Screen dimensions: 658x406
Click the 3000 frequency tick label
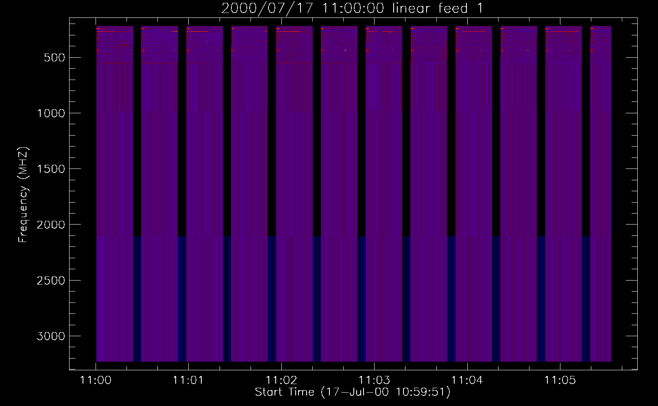point(51,336)
